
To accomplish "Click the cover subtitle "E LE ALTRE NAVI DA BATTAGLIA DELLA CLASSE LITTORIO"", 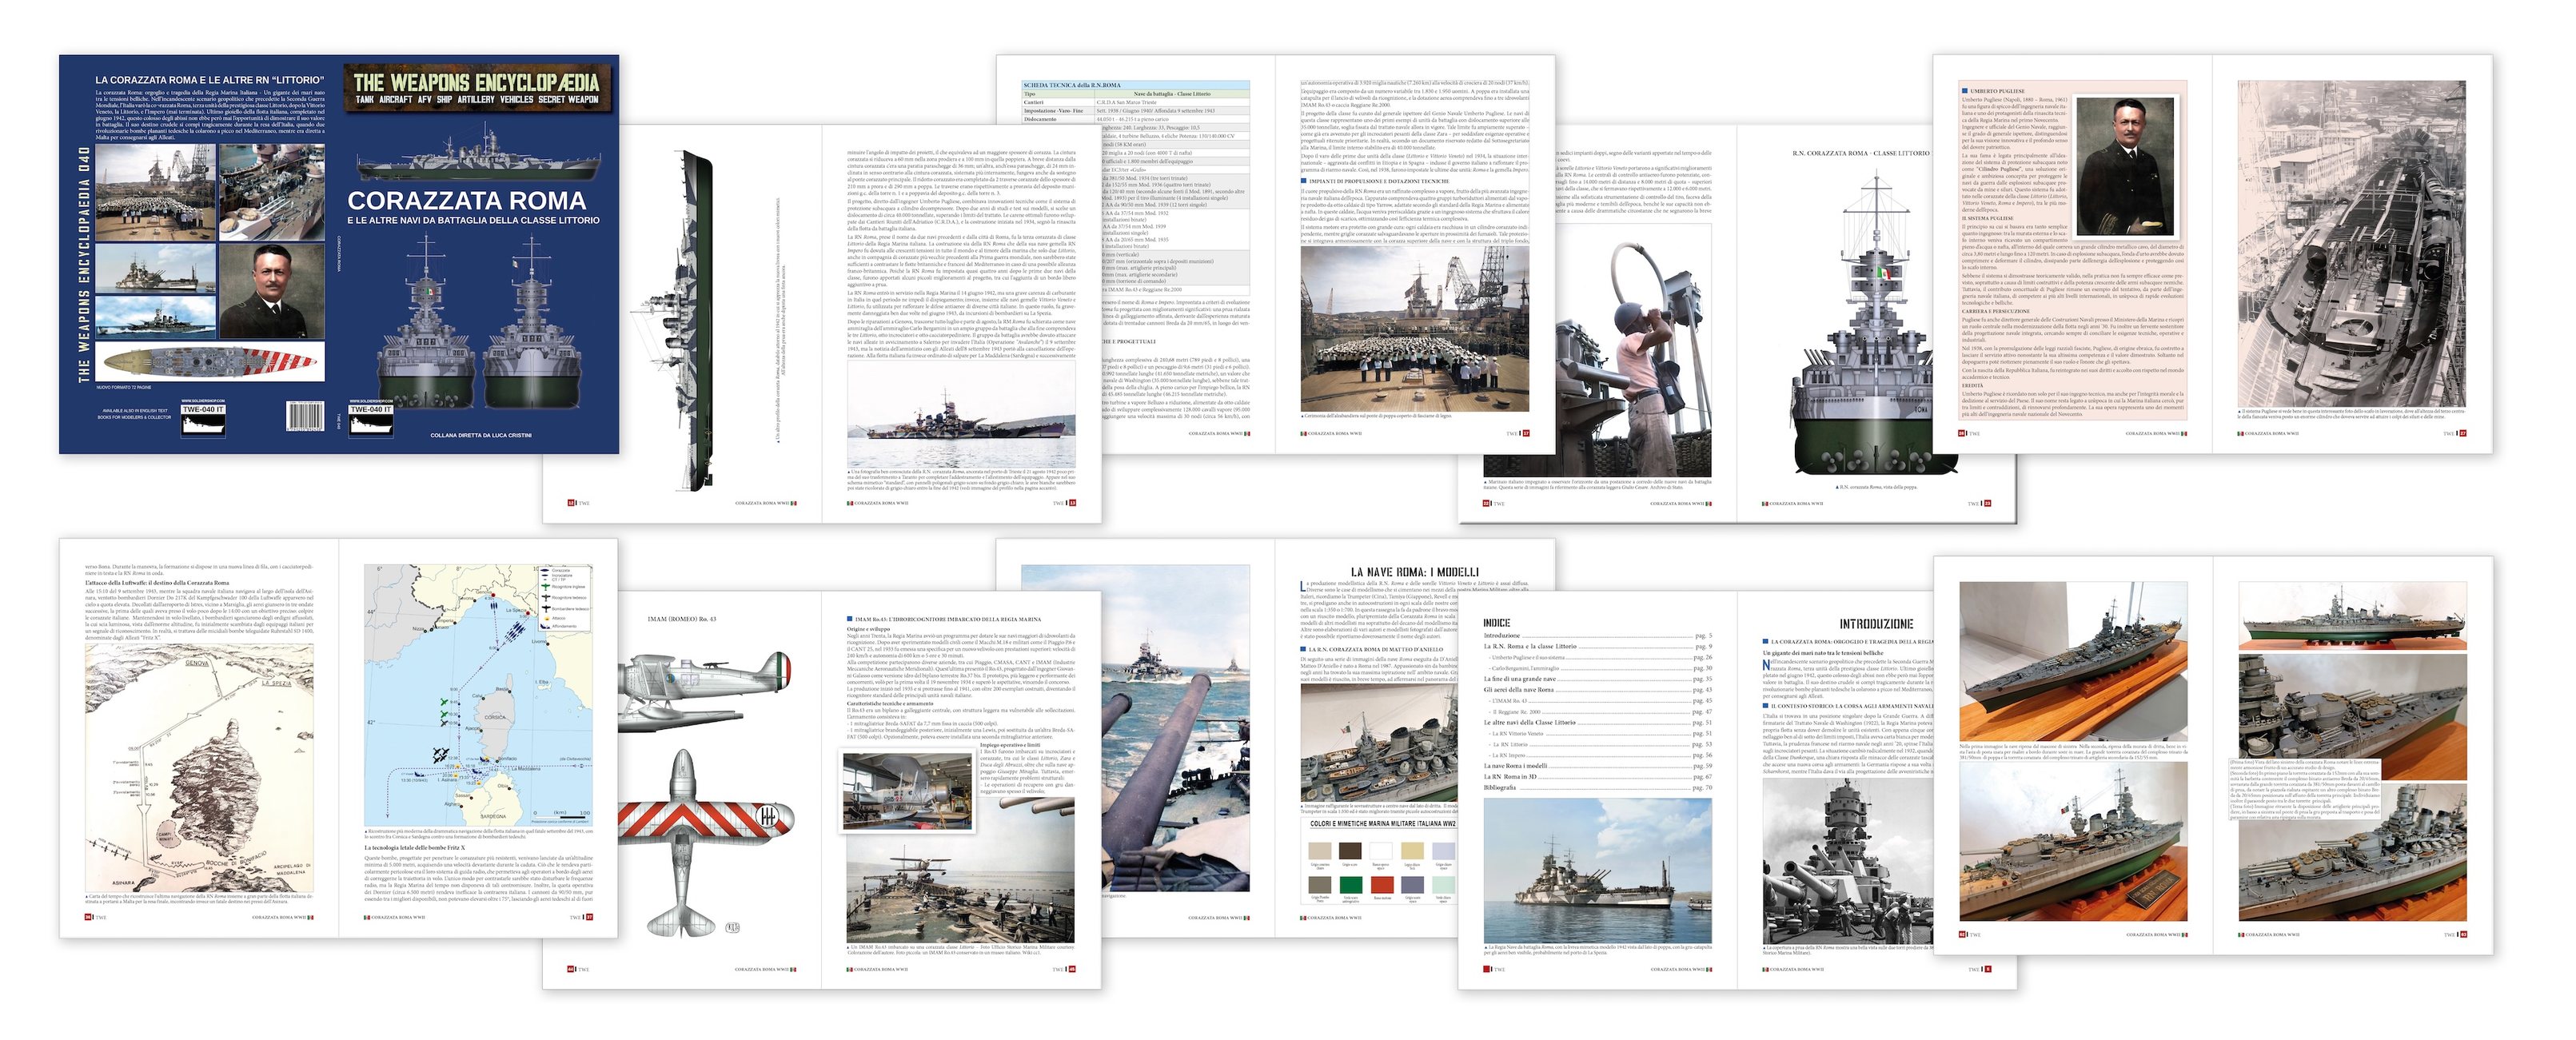I will [x=473, y=220].
